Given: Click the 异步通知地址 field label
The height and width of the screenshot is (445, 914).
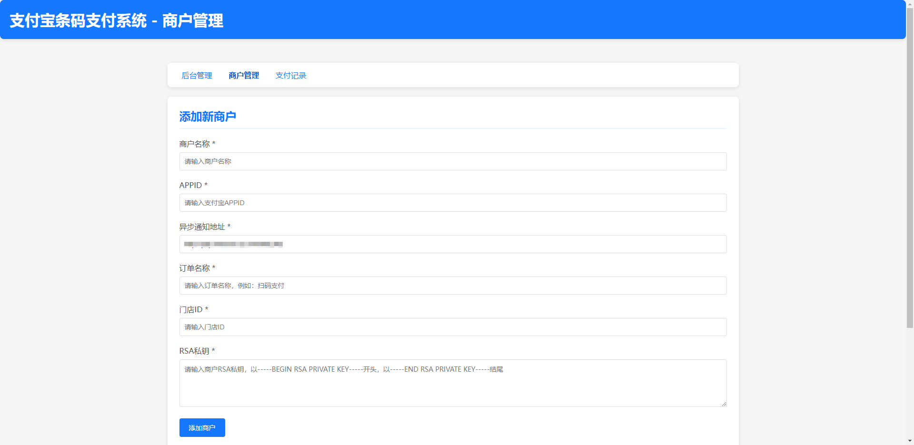Looking at the screenshot, I should tap(202, 227).
